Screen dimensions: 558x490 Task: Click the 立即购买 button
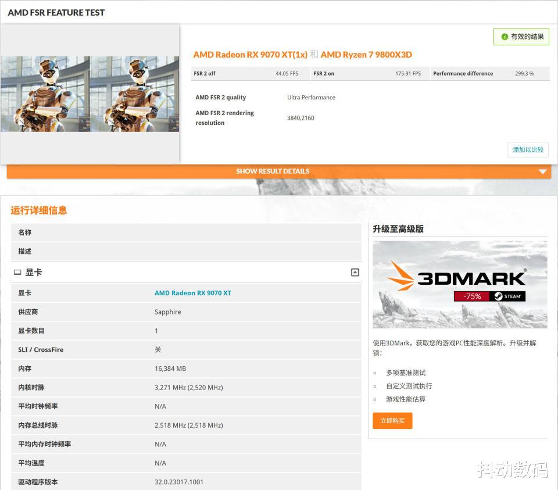pos(392,421)
